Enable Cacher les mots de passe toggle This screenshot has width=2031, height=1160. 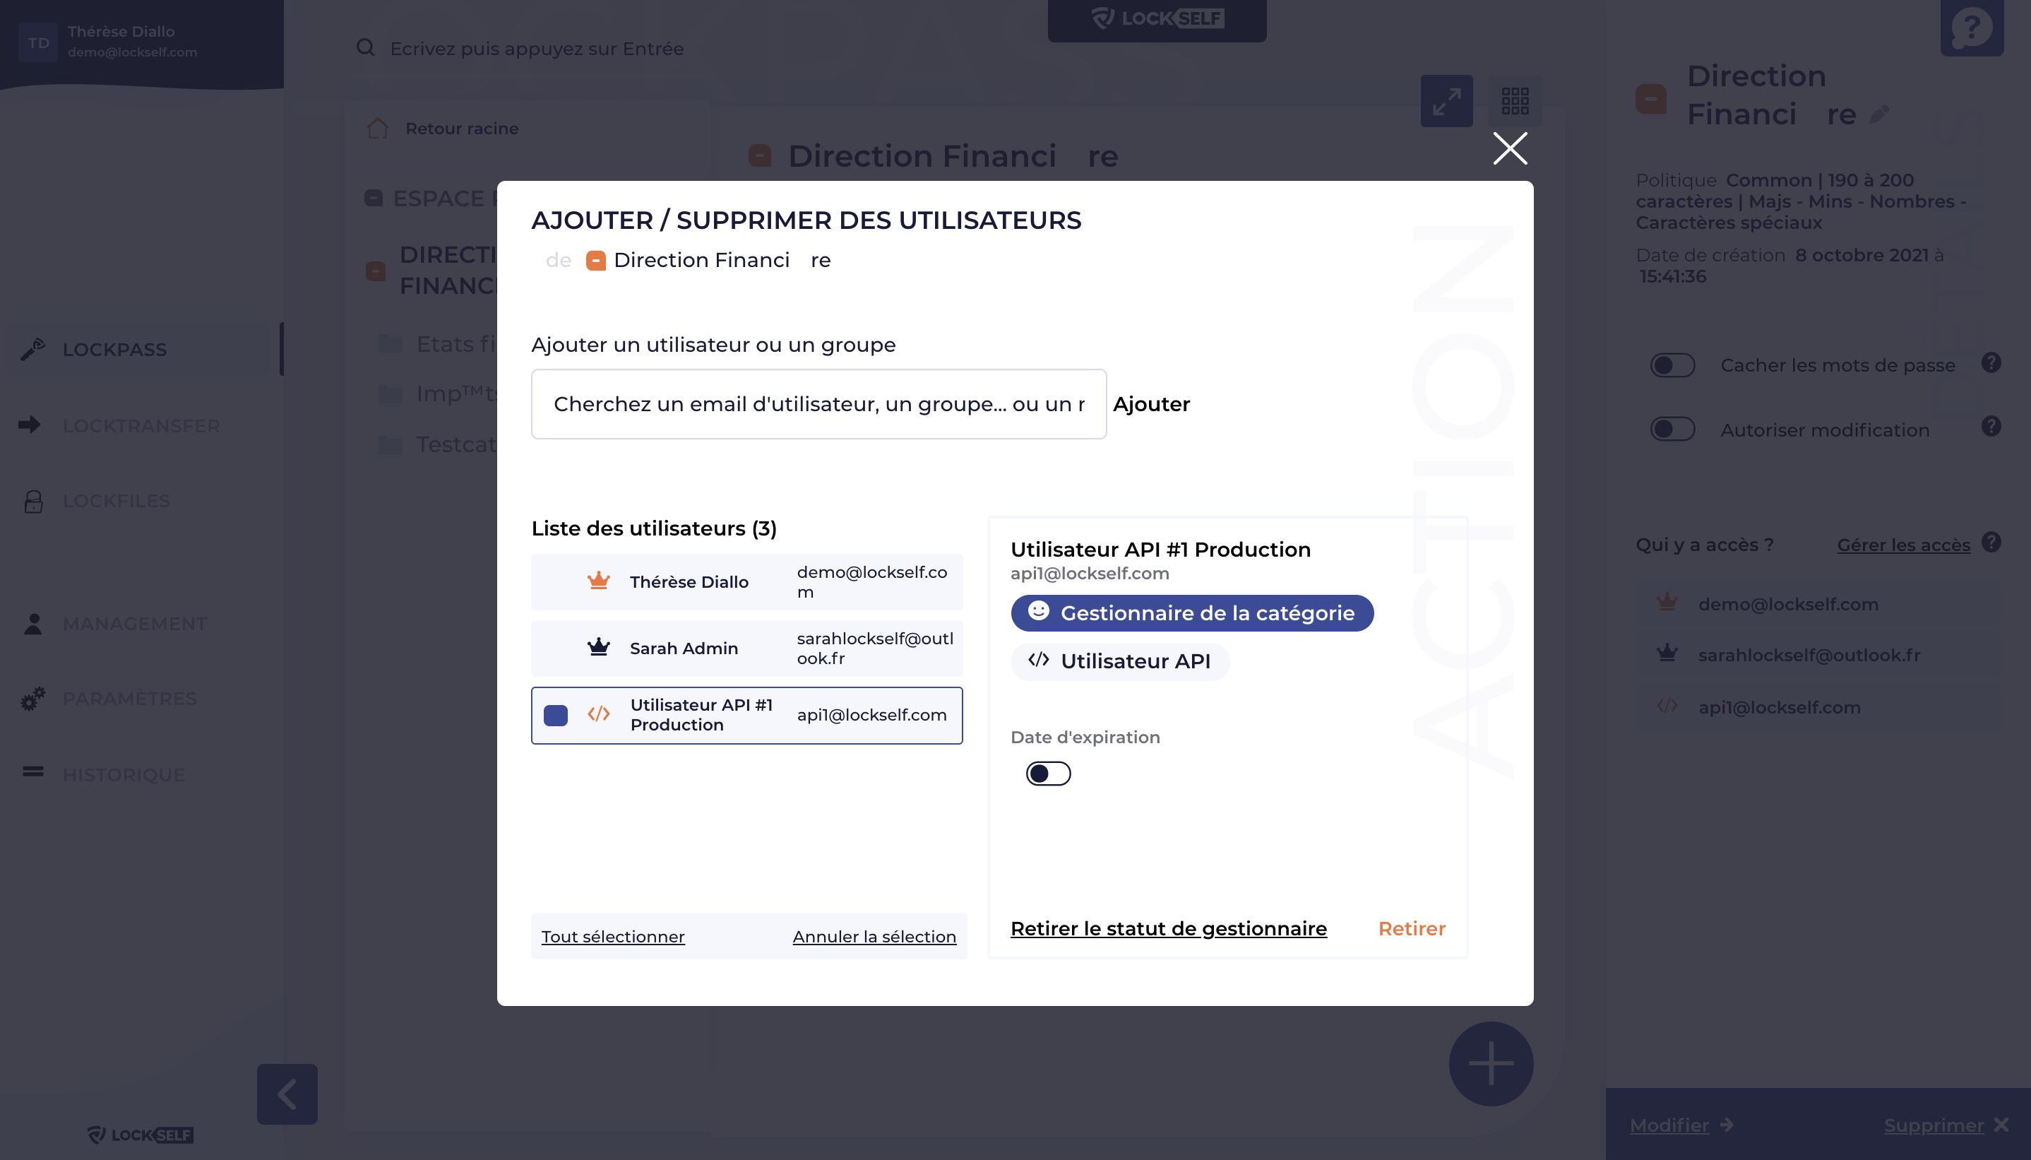1672,365
